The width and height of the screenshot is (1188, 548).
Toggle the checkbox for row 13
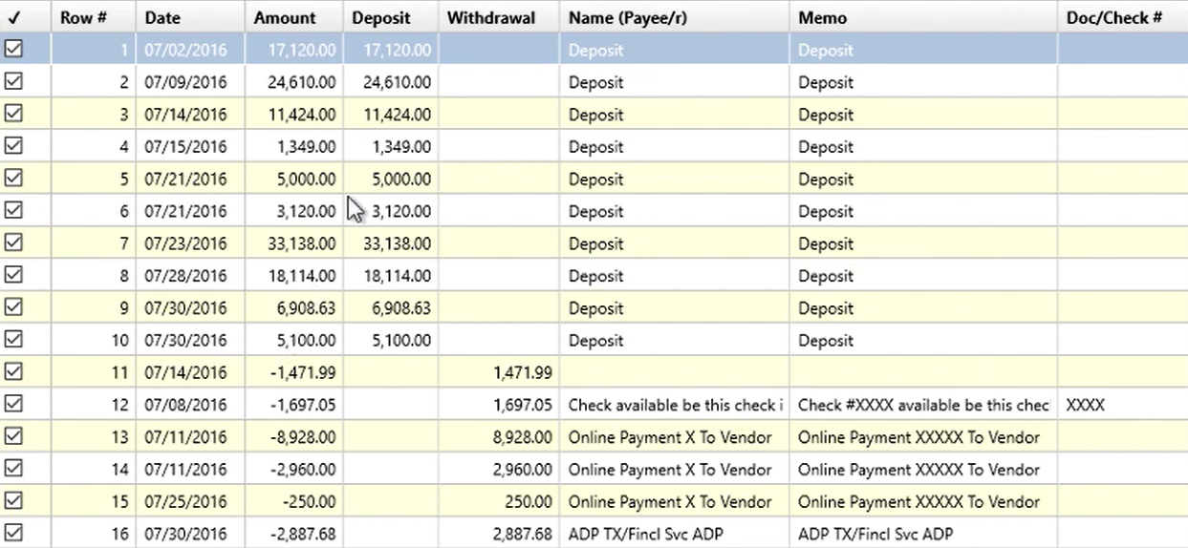click(13, 436)
